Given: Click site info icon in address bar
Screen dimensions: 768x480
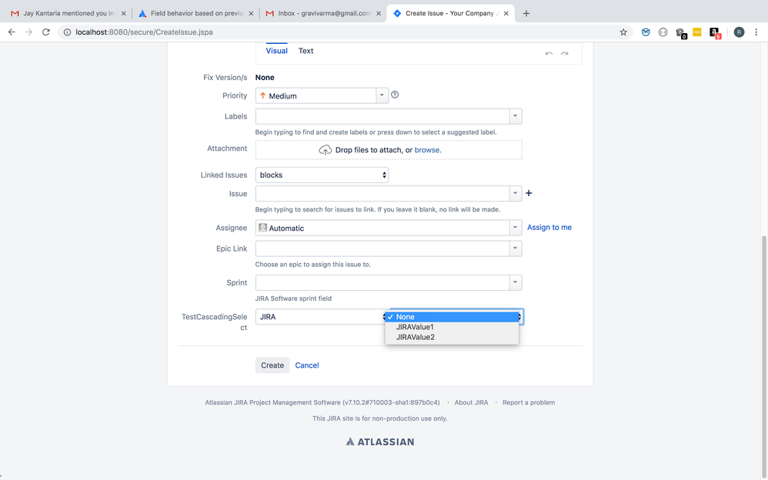Looking at the screenshot, I should pyautogui.click(x=67, y=32).
